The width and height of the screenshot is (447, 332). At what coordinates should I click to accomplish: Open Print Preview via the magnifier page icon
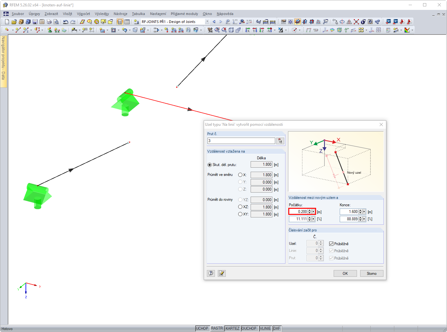56,22
